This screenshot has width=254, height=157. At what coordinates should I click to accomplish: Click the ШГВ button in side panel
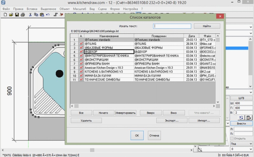[241, 98]
